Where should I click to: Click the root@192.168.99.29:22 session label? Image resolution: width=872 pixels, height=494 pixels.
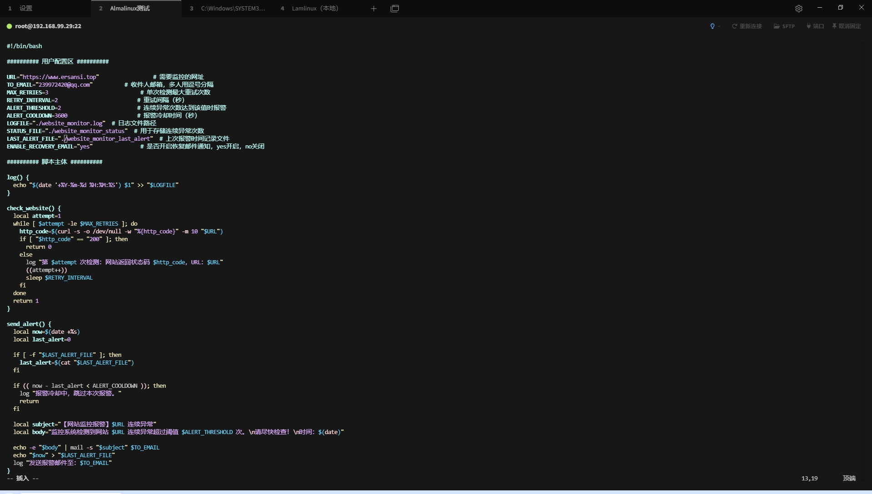pyautogui.click(x=48, y=26)
